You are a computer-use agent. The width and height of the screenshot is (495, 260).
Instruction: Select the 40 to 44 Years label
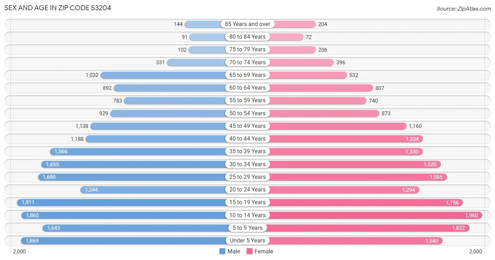point(247,139)
